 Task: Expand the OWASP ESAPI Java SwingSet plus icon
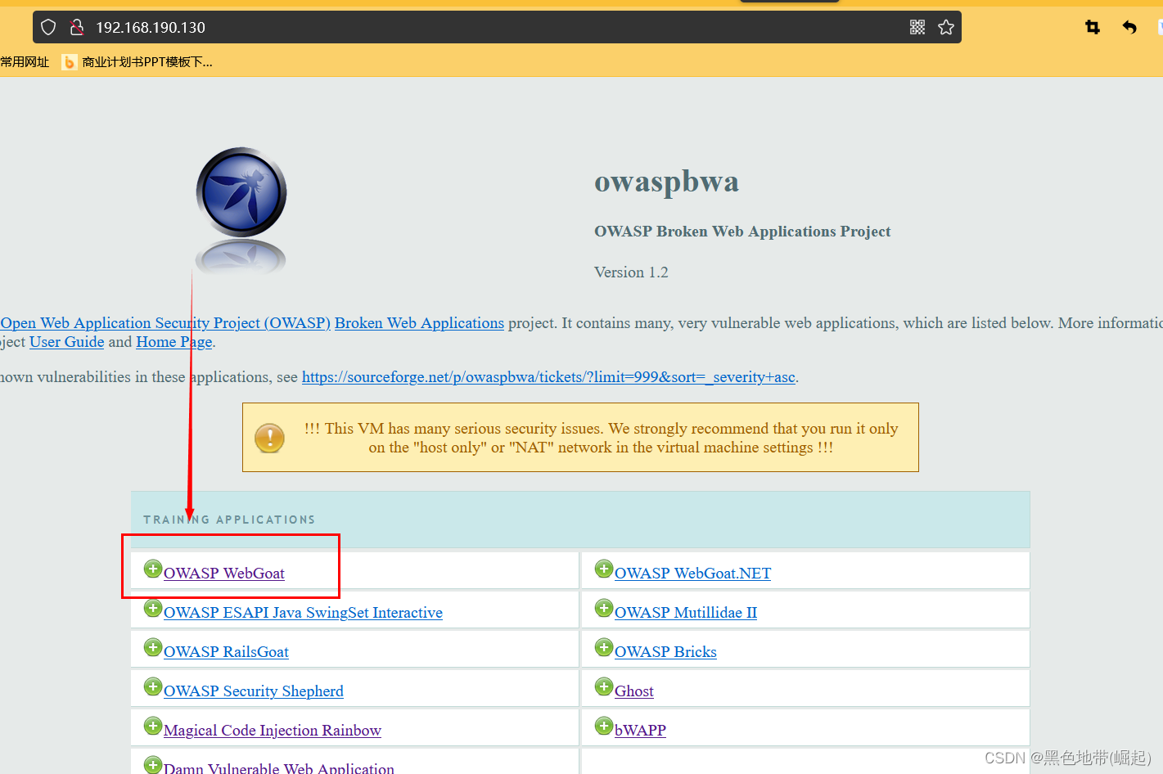pyautogui.click(x=153, y=608)
